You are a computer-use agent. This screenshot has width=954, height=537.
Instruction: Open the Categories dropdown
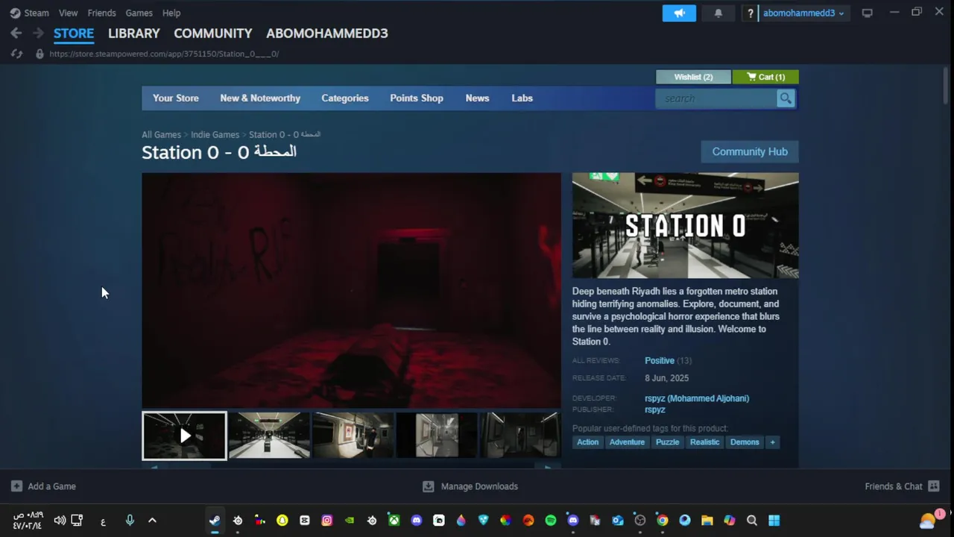click(345, 98)
